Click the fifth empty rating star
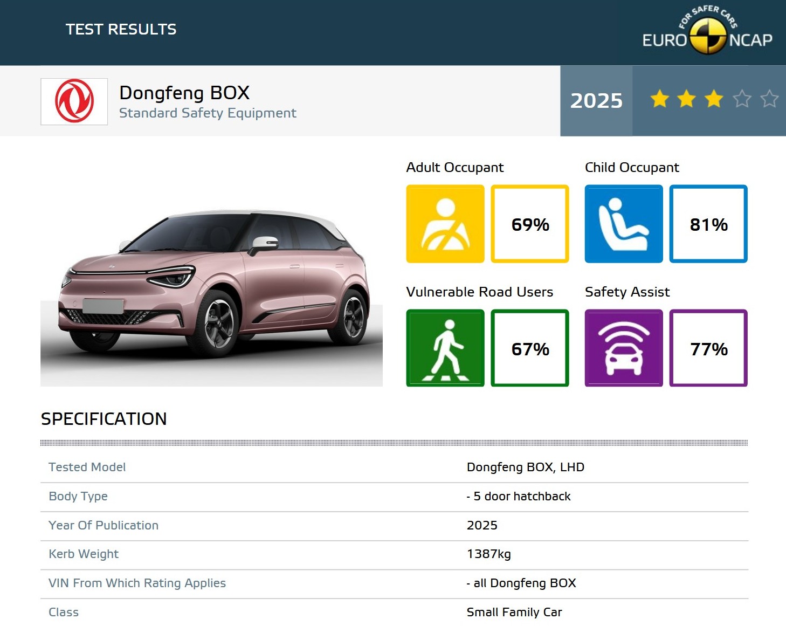Viewport: 786px width, 626px height. point(769,99)
